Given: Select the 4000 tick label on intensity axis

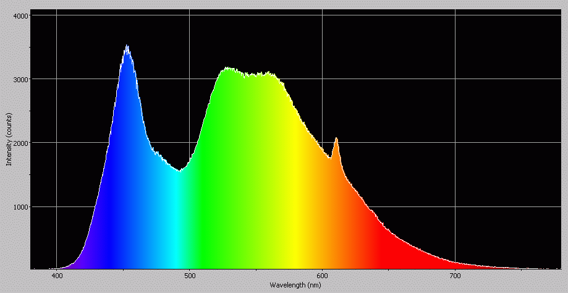Looking at the screenshot, I should pos(22,15).
